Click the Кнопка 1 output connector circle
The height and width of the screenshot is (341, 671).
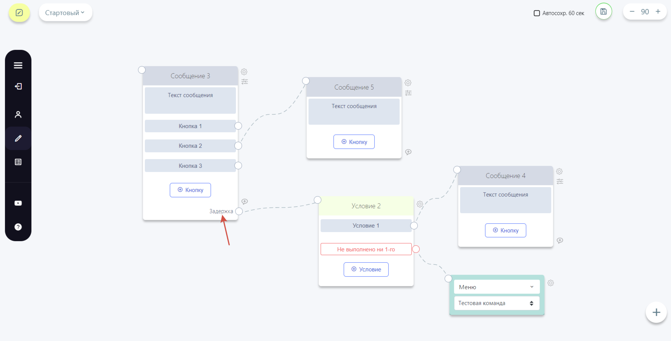click(x=238, y=126)
